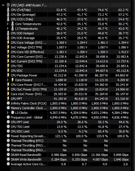Image resolution: width=135 pixels, height=171 pixels.
Task: Click circle icon next to DRAM Write Bandwidth
Action: pos(8,159)
